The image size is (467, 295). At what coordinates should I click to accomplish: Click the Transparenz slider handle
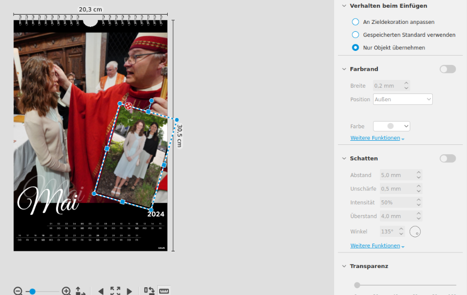coord(357,285)
